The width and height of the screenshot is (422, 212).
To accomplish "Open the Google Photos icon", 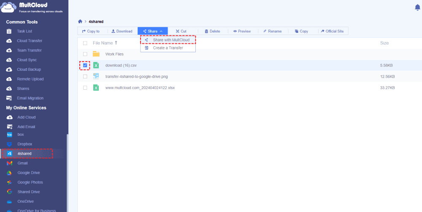I will tap(9, 182).
